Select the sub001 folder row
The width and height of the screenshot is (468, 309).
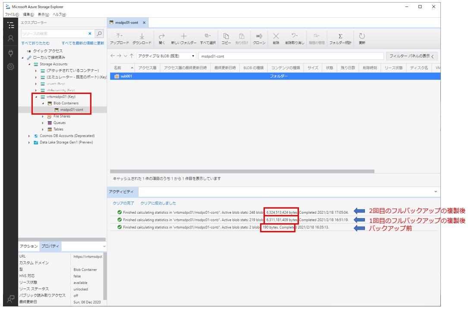pyautogui.click(x=275, y=76)
